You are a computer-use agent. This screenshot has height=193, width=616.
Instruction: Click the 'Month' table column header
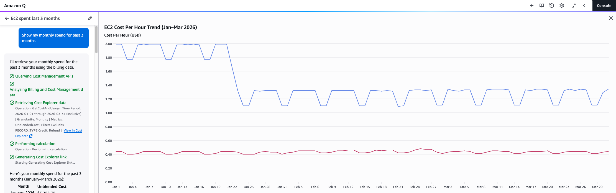tap(23, 187)
